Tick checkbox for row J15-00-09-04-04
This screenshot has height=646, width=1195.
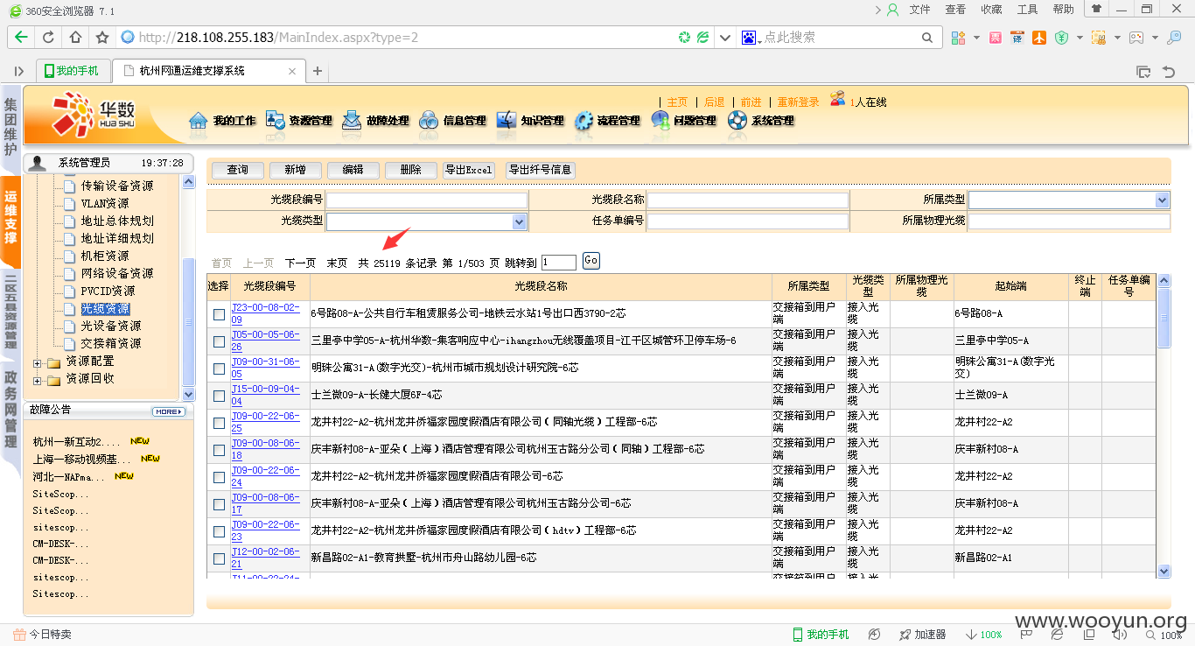[x=219, y=396]
